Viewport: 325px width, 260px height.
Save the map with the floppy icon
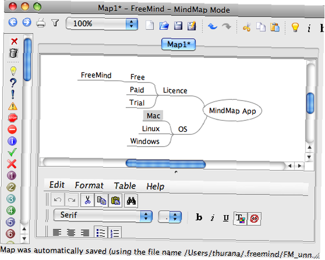pos(178,26)
